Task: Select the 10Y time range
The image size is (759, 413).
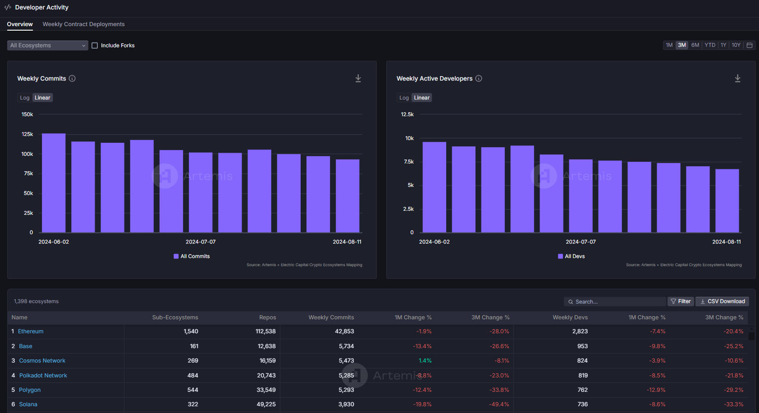Action: (736, 45)
